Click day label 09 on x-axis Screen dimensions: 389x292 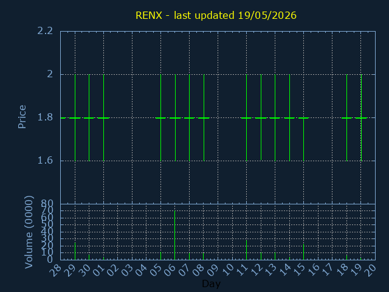[213, 270]
